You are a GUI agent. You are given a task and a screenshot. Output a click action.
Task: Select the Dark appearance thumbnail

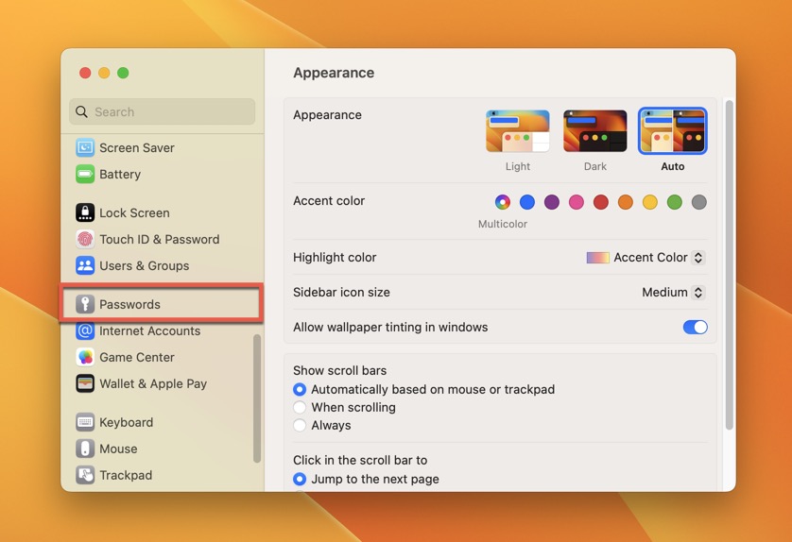(x=595, y=131)
